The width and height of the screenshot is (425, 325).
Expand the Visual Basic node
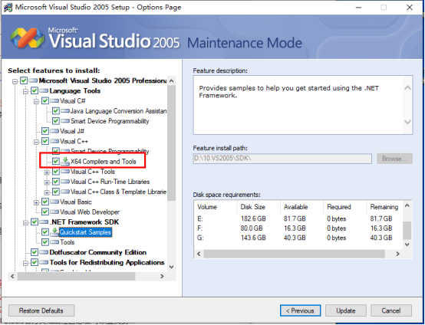pyautogui.click(x=36, y=202)
